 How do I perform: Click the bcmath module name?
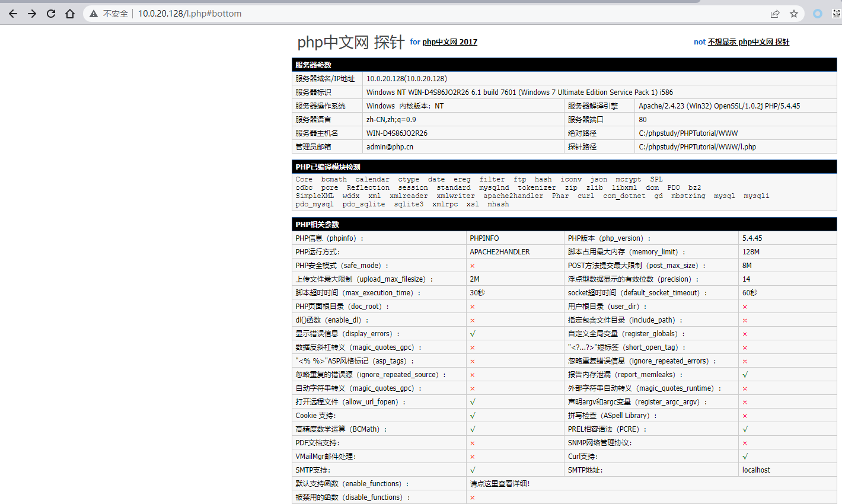(x=334, y=179)
